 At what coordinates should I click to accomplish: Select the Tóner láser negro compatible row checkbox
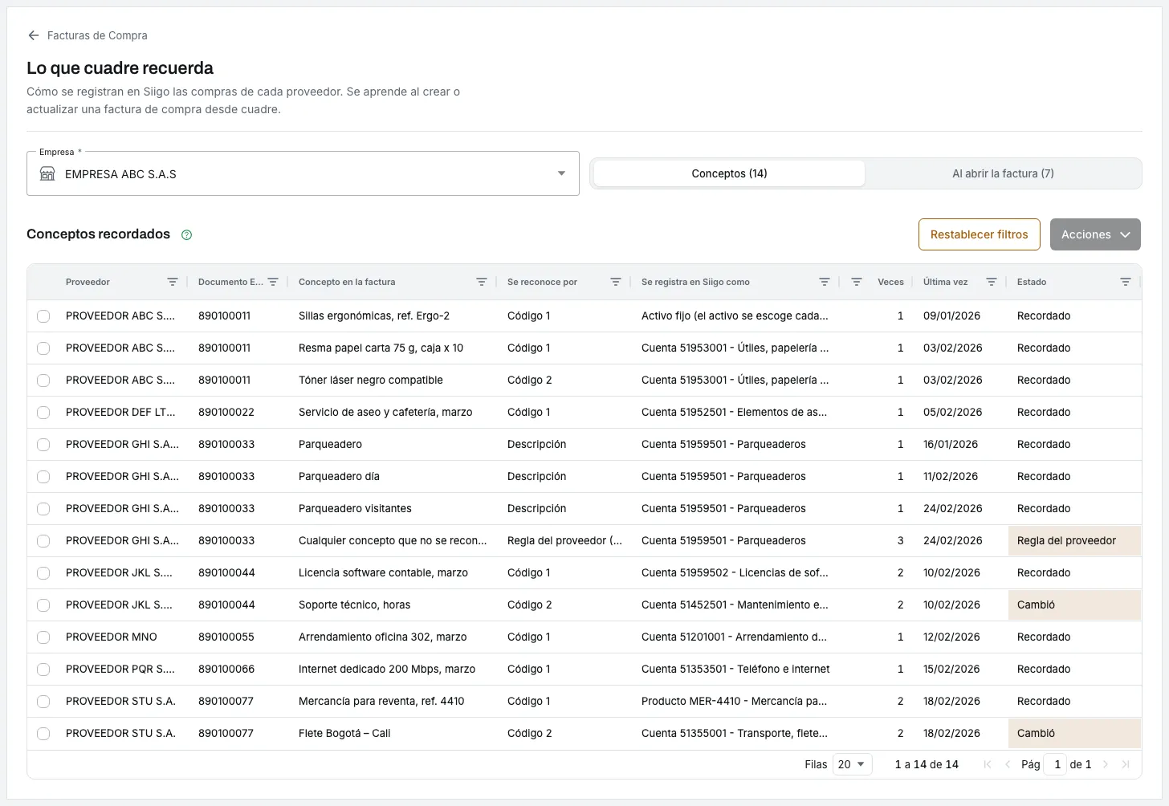click(x=43, y=381)
